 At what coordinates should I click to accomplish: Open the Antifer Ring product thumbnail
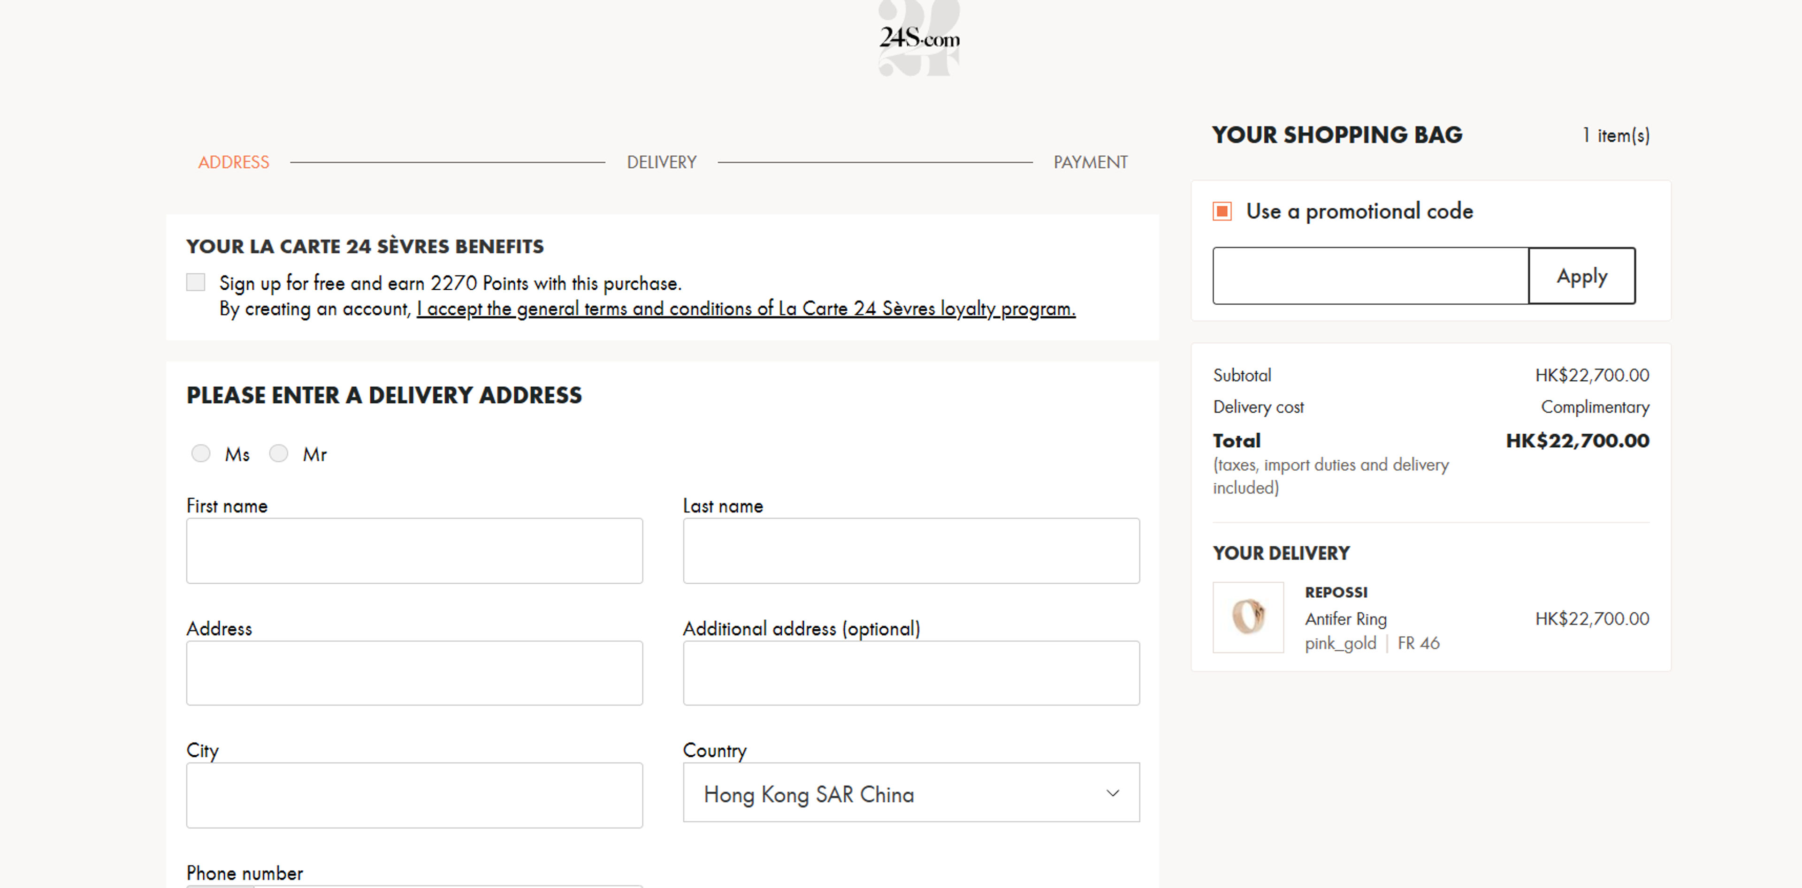pos(1248,617)
